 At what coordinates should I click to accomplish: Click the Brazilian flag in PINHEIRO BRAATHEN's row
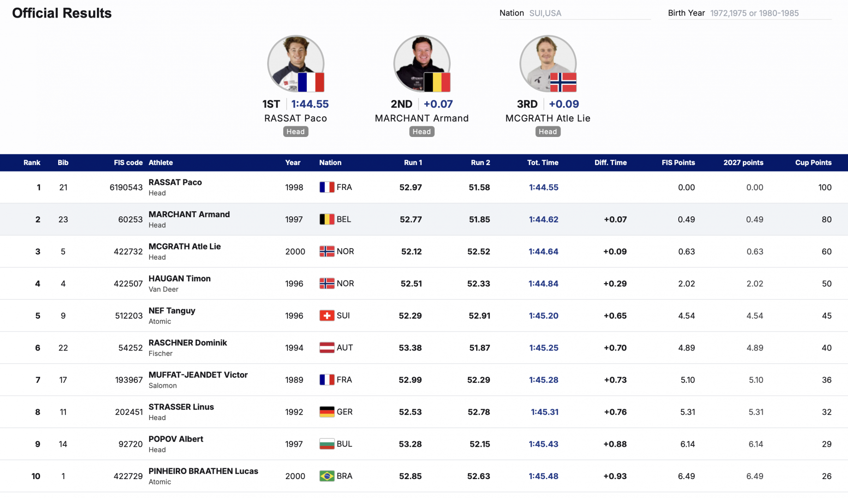click(x=327, y=476)
